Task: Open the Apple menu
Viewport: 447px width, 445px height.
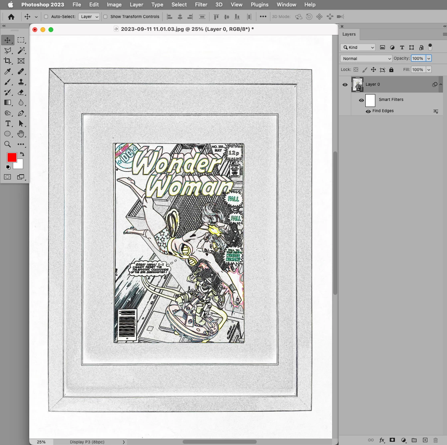Action: (x=10, y=4)
